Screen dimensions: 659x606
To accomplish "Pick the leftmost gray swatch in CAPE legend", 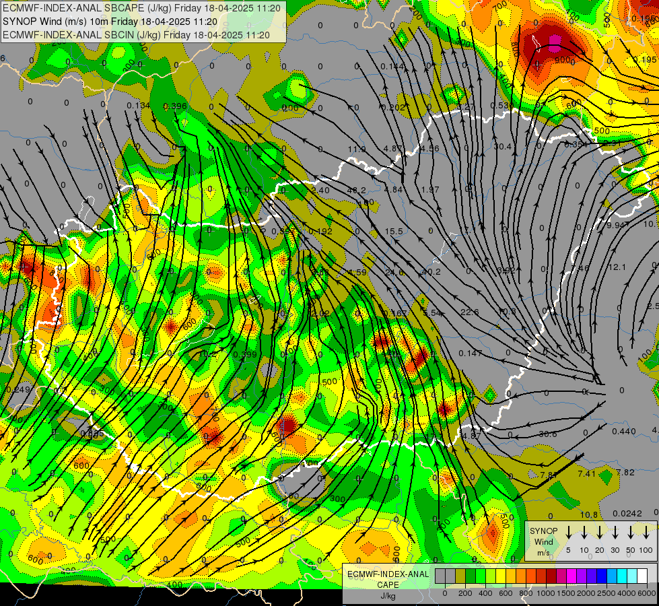I will tap(440, 576).
